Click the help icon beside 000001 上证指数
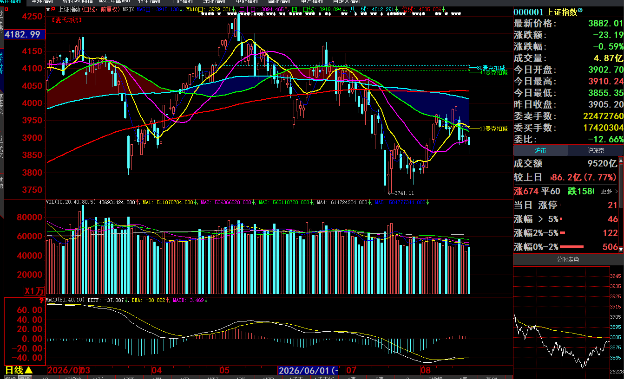 tap(580, 11)
